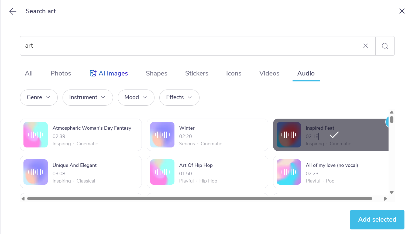412x234 pixels.
Task: Expand the Instrument filter
Action: [x=87, y=97]
